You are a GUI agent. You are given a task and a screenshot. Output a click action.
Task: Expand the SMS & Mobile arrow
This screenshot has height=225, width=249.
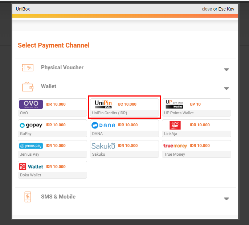point(226,199)
